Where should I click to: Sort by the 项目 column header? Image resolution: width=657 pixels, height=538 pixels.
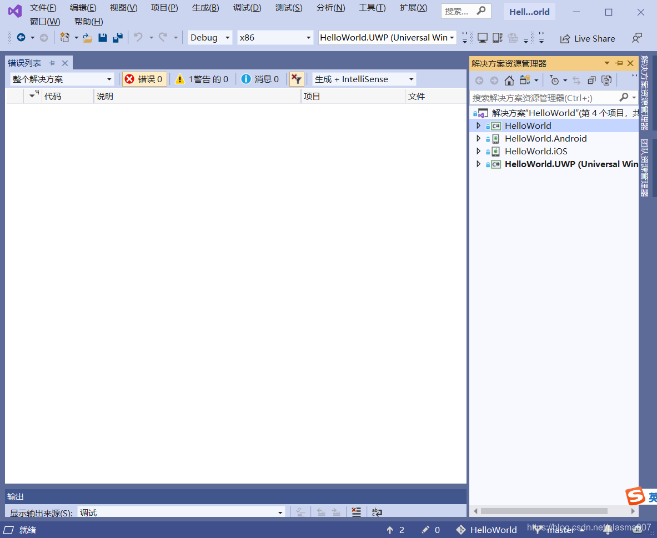click(353, 97)
